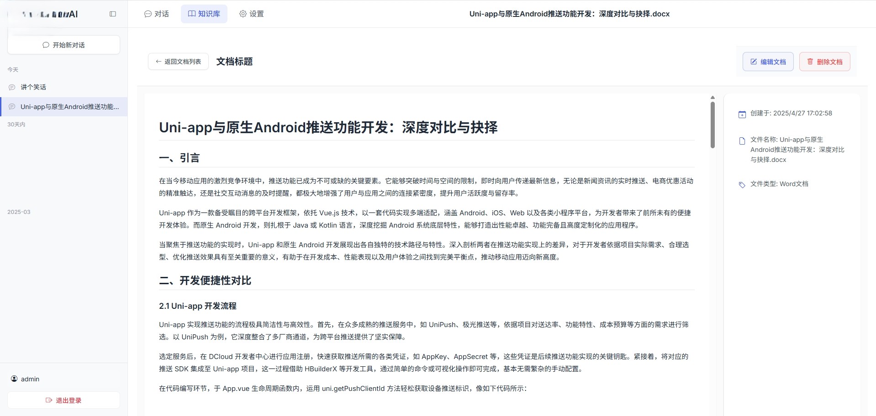Switch to the 对话 tab
This screenshot has width=876, height=416.
(156, 14)
